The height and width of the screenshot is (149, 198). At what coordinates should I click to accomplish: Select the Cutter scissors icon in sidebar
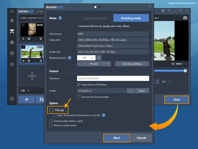point(12,31)
